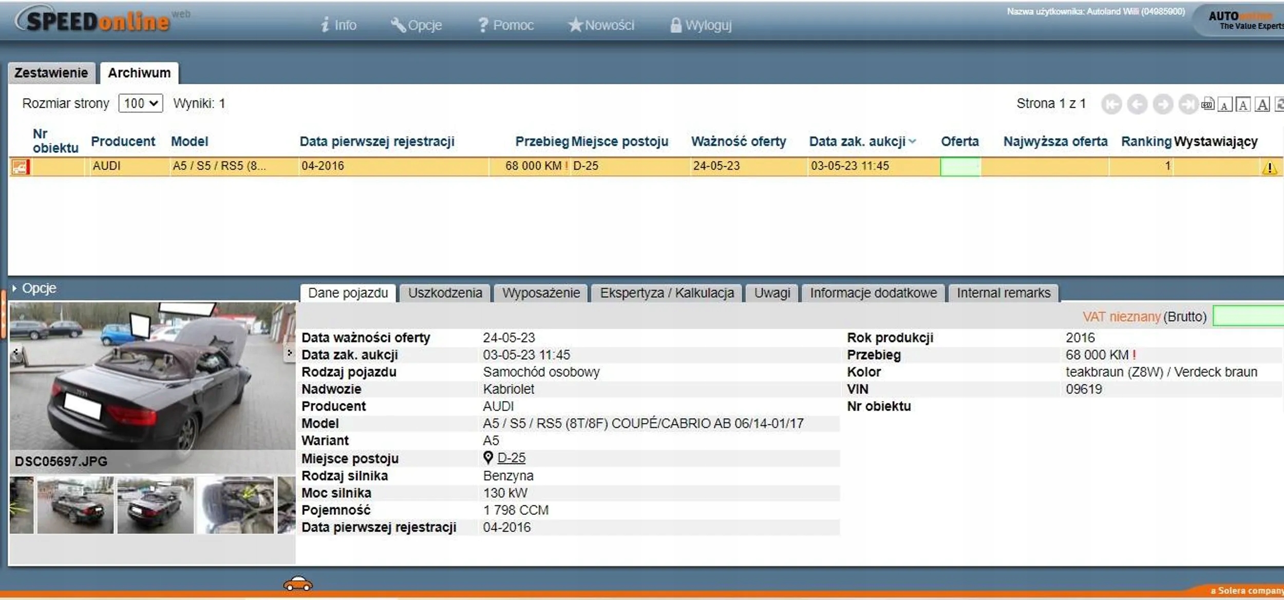The image size is (1284, 600).
Task: Click the yellow warning triangle icon
Action: click(1269, 168)
